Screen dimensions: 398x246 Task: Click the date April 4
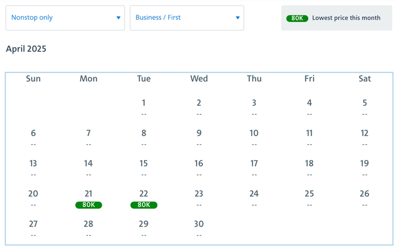tap(309, 103)
